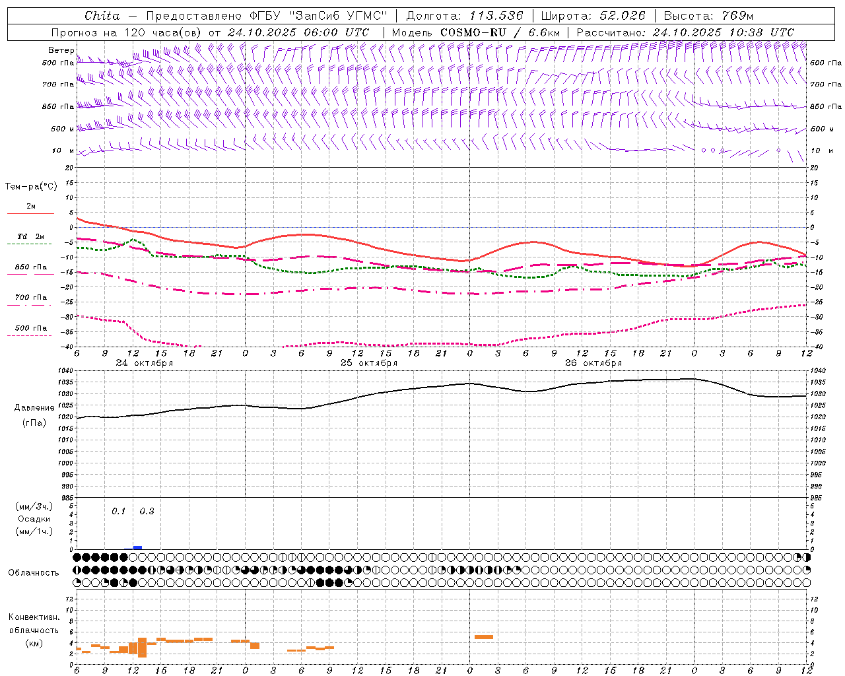Click the precipitation amount value "0.1"
Viewport: 845px width, 676px height.
tap(118, 511)
